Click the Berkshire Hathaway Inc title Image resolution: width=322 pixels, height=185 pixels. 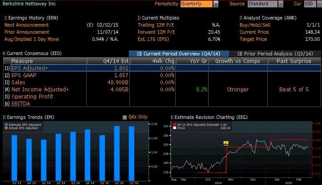click(29, 4)
